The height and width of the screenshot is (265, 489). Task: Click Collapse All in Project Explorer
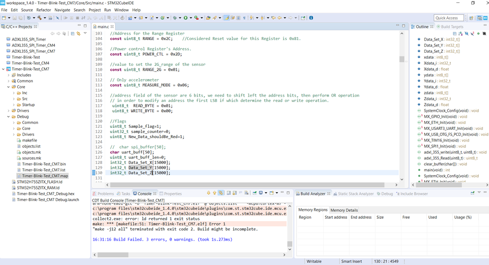coord(72,34)
